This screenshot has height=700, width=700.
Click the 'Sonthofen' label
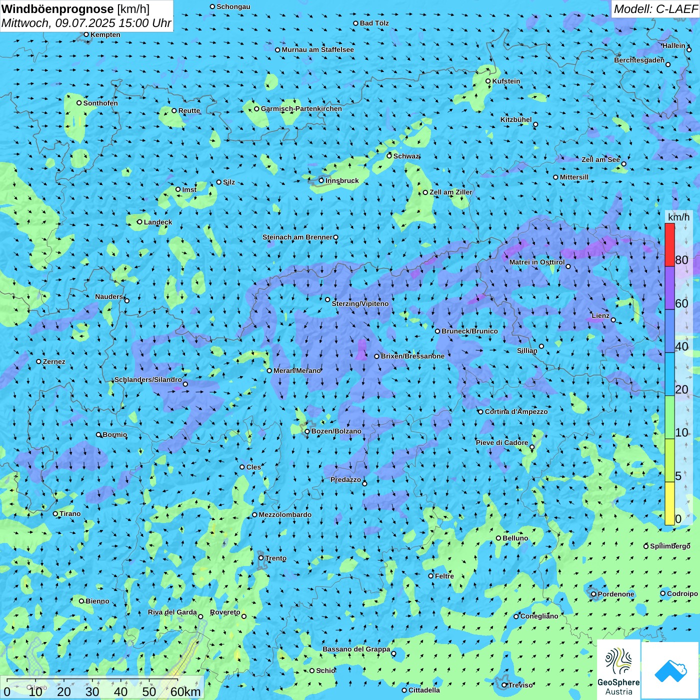[100, 103]
